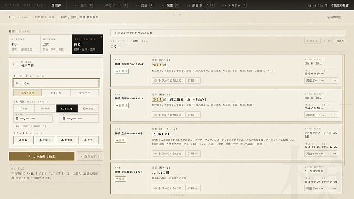The width and height of the screenshot is (354, 199).
Task: Click the この条件で検索 search button
Action: point(41,156)
